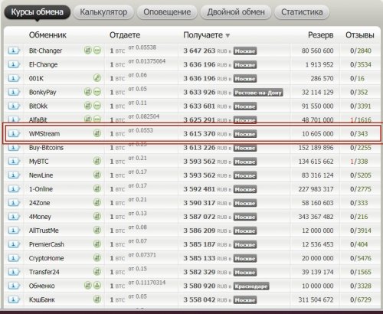Screen dimensions: 383x314
Task: Click the Обменник column header
Action: pos(47,35)
